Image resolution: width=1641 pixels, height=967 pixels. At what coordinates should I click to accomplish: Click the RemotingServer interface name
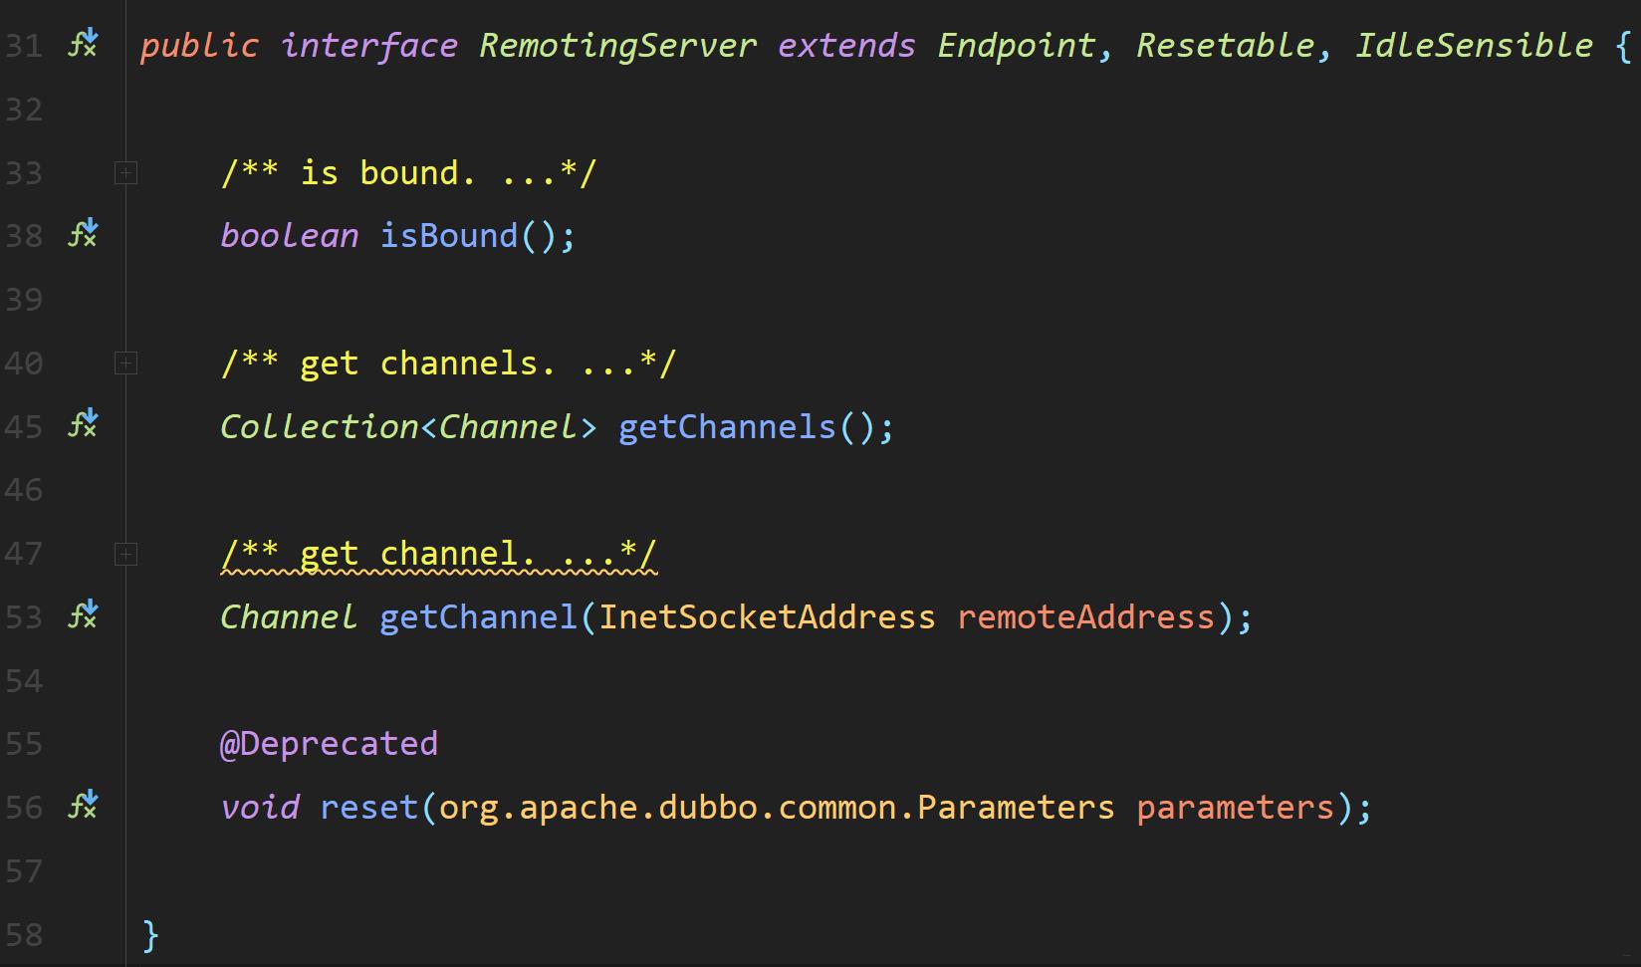(x=617, y=46)
